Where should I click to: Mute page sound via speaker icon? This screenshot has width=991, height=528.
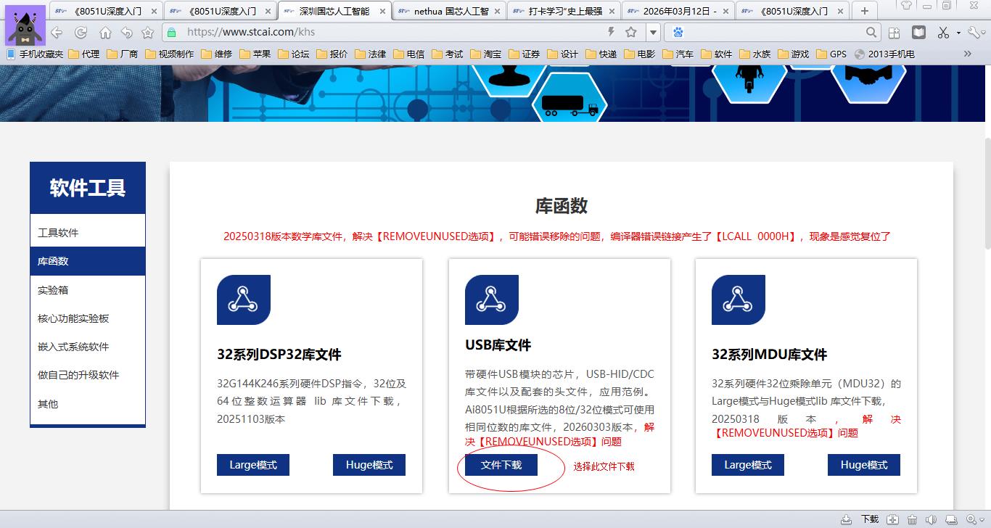coord(931,519)
